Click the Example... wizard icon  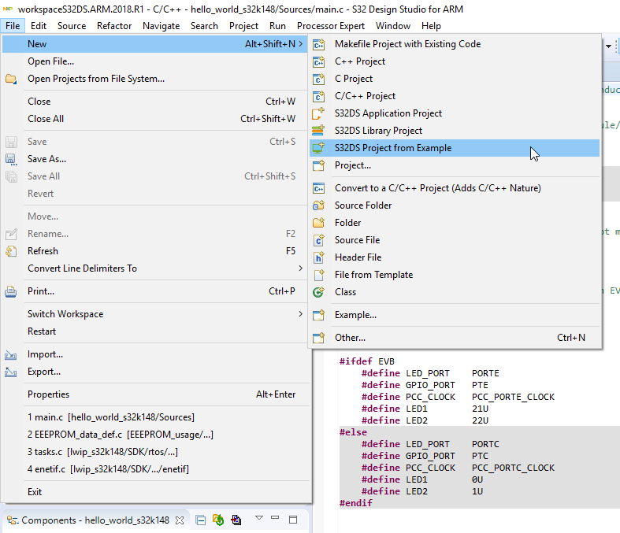click(319, 315)
